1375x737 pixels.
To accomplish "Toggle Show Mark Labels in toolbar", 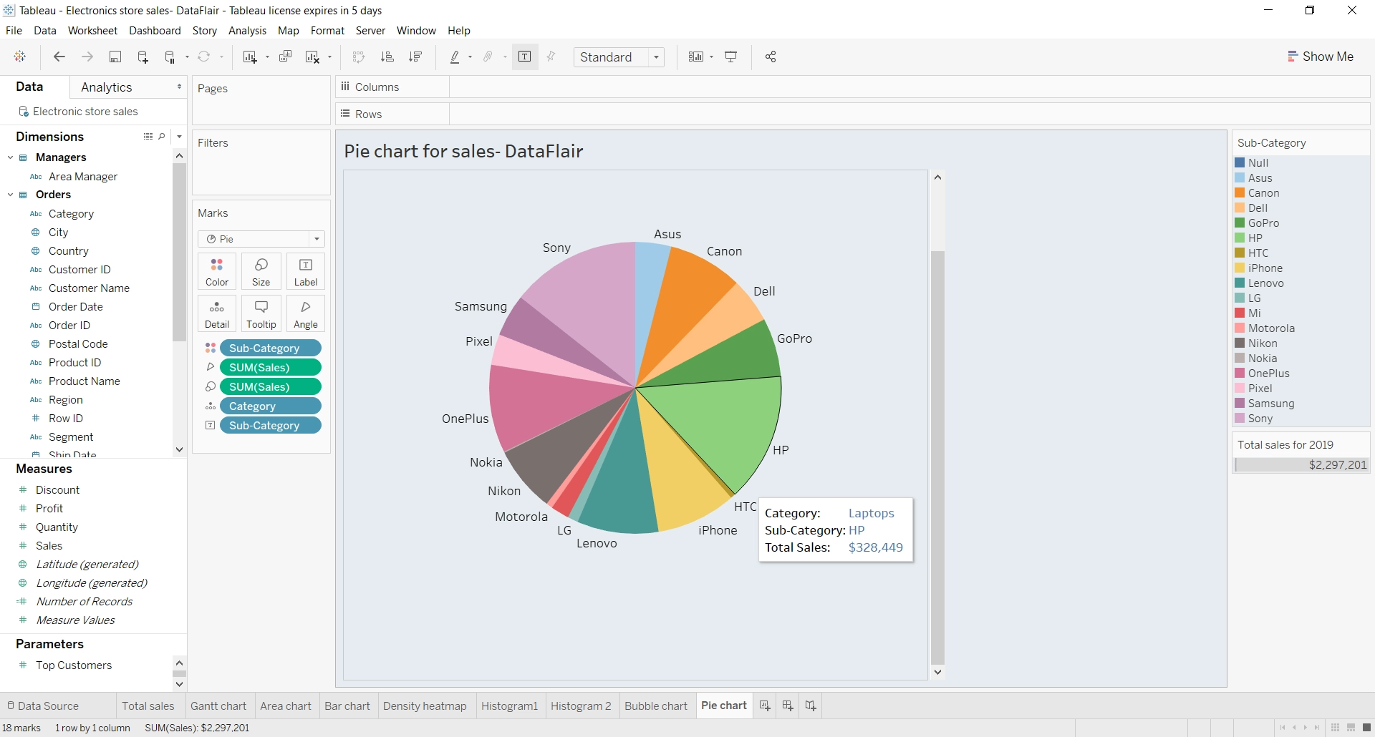I will [x=525, y=57].
